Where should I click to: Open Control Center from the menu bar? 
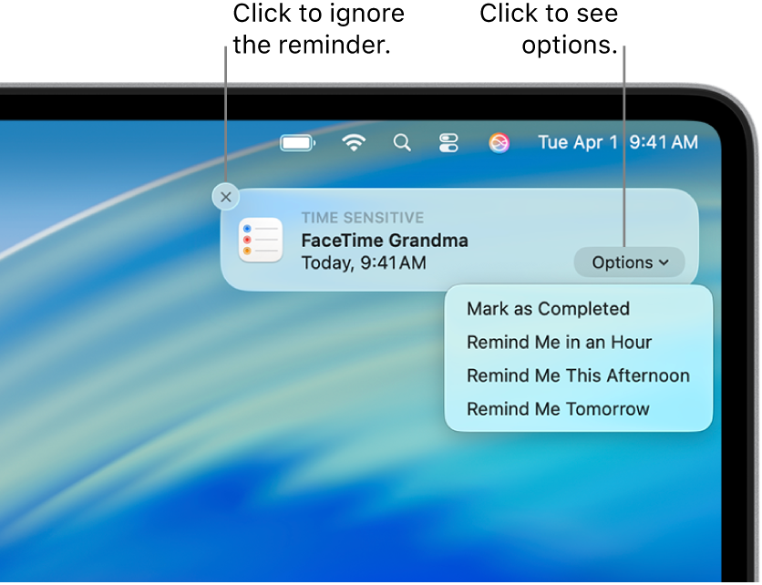click(448, 142)
